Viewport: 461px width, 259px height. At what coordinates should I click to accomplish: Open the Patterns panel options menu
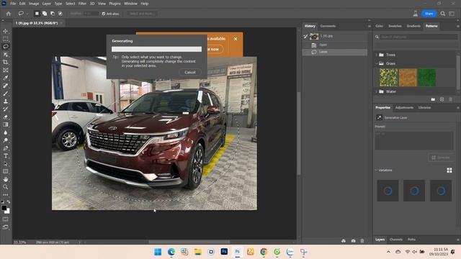click(458, 26)
